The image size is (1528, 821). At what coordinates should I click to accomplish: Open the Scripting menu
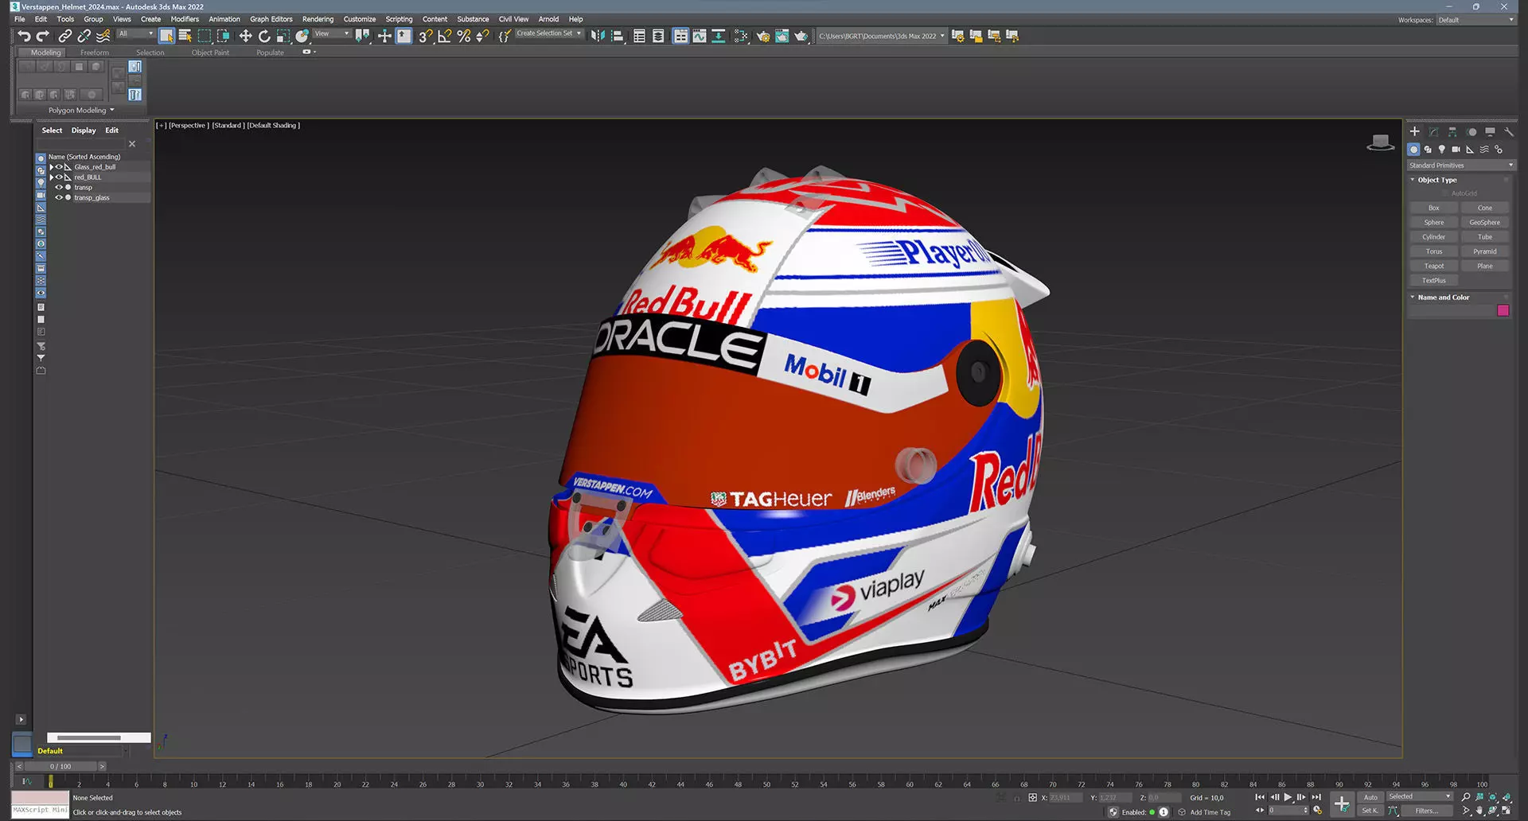point(399,19)
